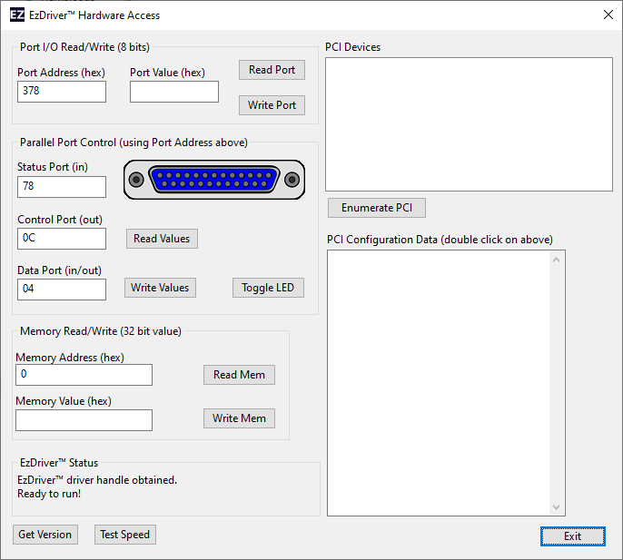Click the Read Mem button

pyautogui.click(x=239, y=375)
